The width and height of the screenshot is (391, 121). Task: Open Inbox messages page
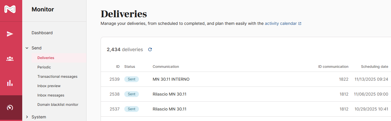click(51, 95)
